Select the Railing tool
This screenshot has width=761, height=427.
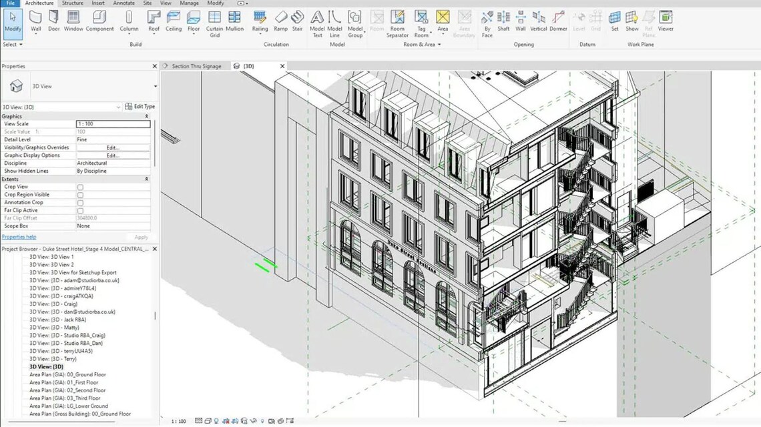pyautogui.click(x=260, y=20)
